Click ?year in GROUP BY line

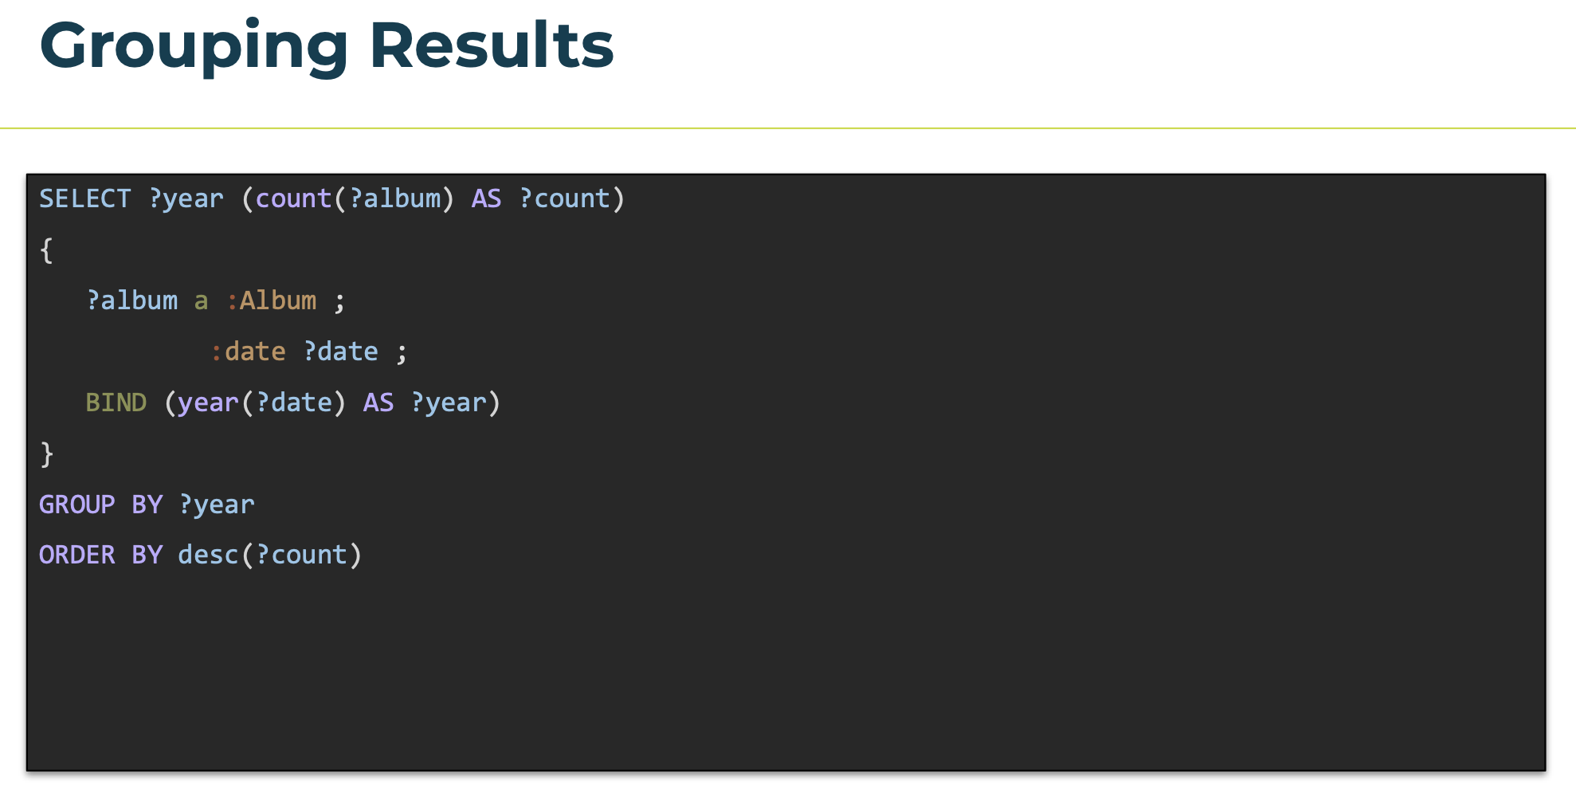click(x=217, y=505)
